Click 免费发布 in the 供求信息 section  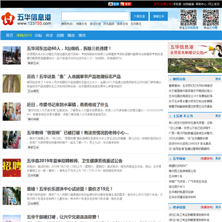click(207, 207)
